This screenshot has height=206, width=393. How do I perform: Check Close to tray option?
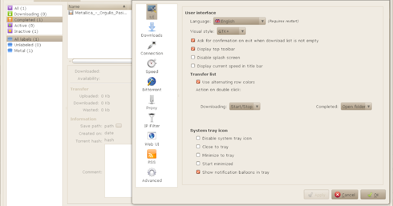point(198,146)
